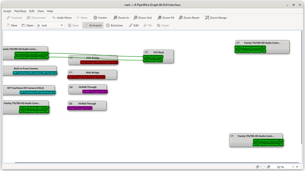Click the plus zoom stepper in status bar
This screenshot has width=305, height=171.
[297, 167]
